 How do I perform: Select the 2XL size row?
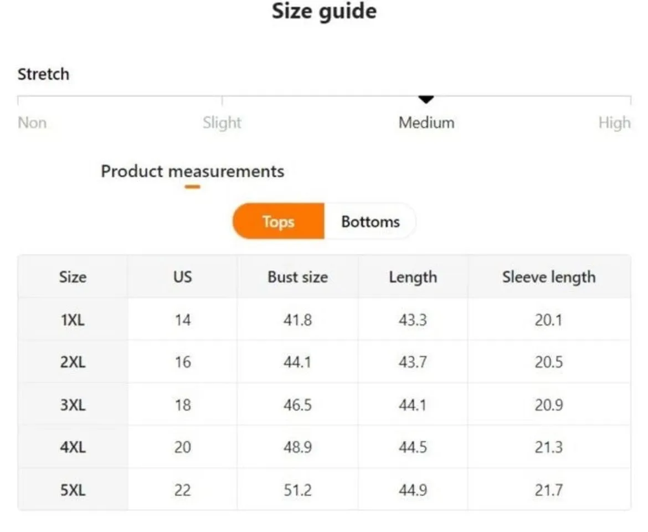(325, 362)
